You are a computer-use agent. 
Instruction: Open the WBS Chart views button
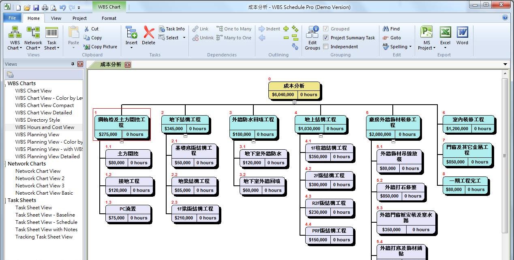point(15,38)
